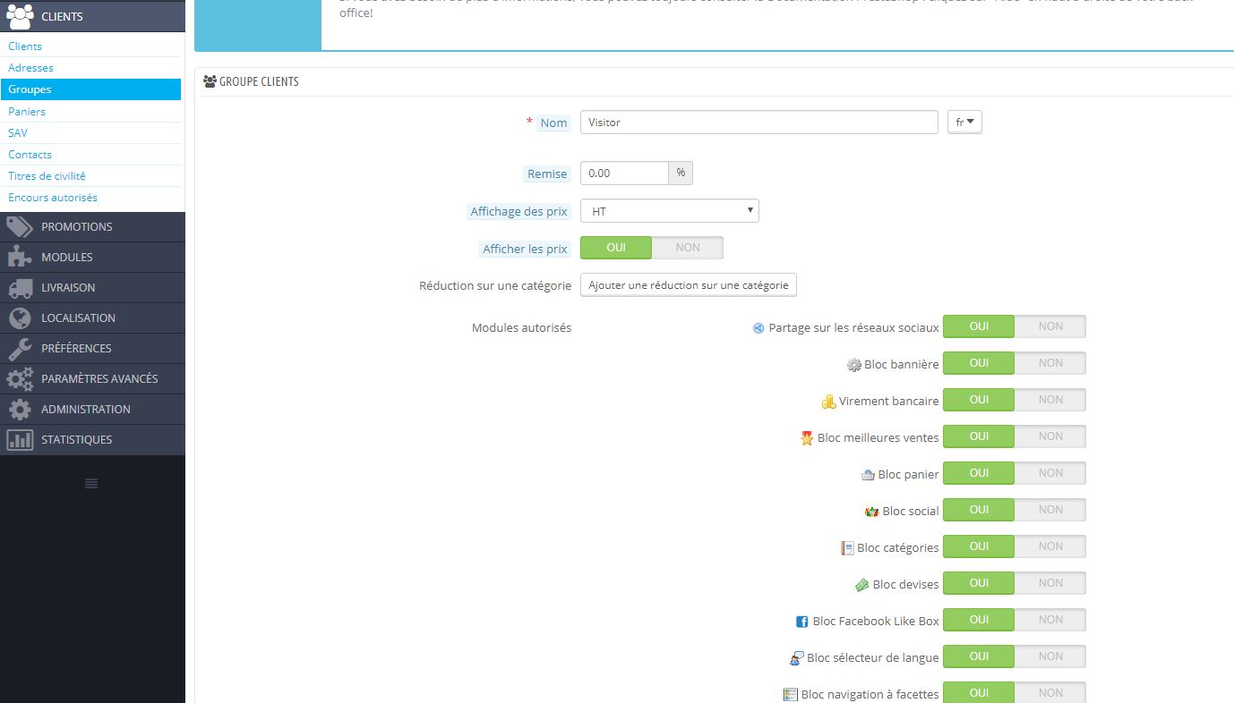Click Ajouter une réduction sur une catégorie
Screen dimensions: 1234x703
pos(689,285)
